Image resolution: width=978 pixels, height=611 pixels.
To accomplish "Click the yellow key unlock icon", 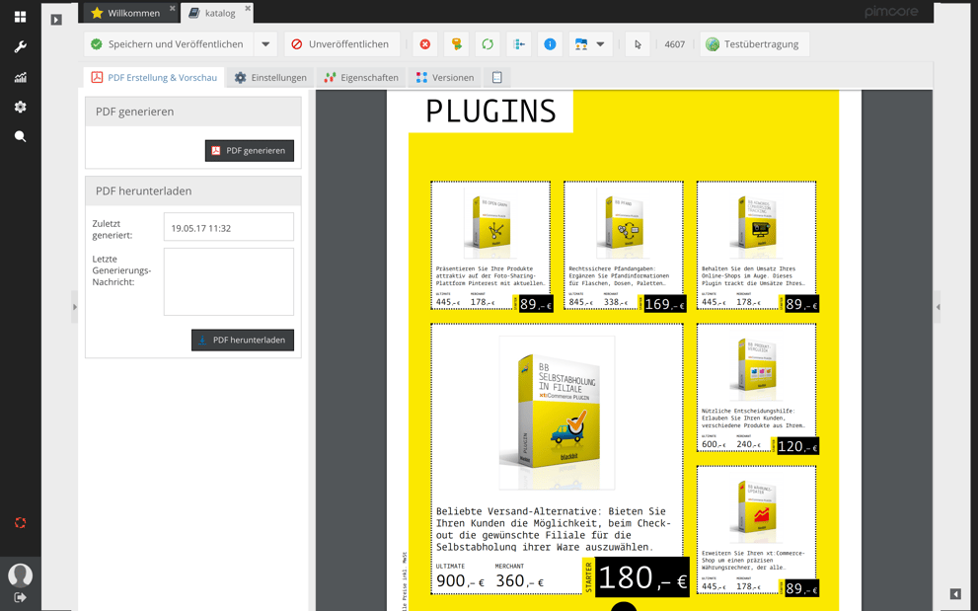I will 455,43.
